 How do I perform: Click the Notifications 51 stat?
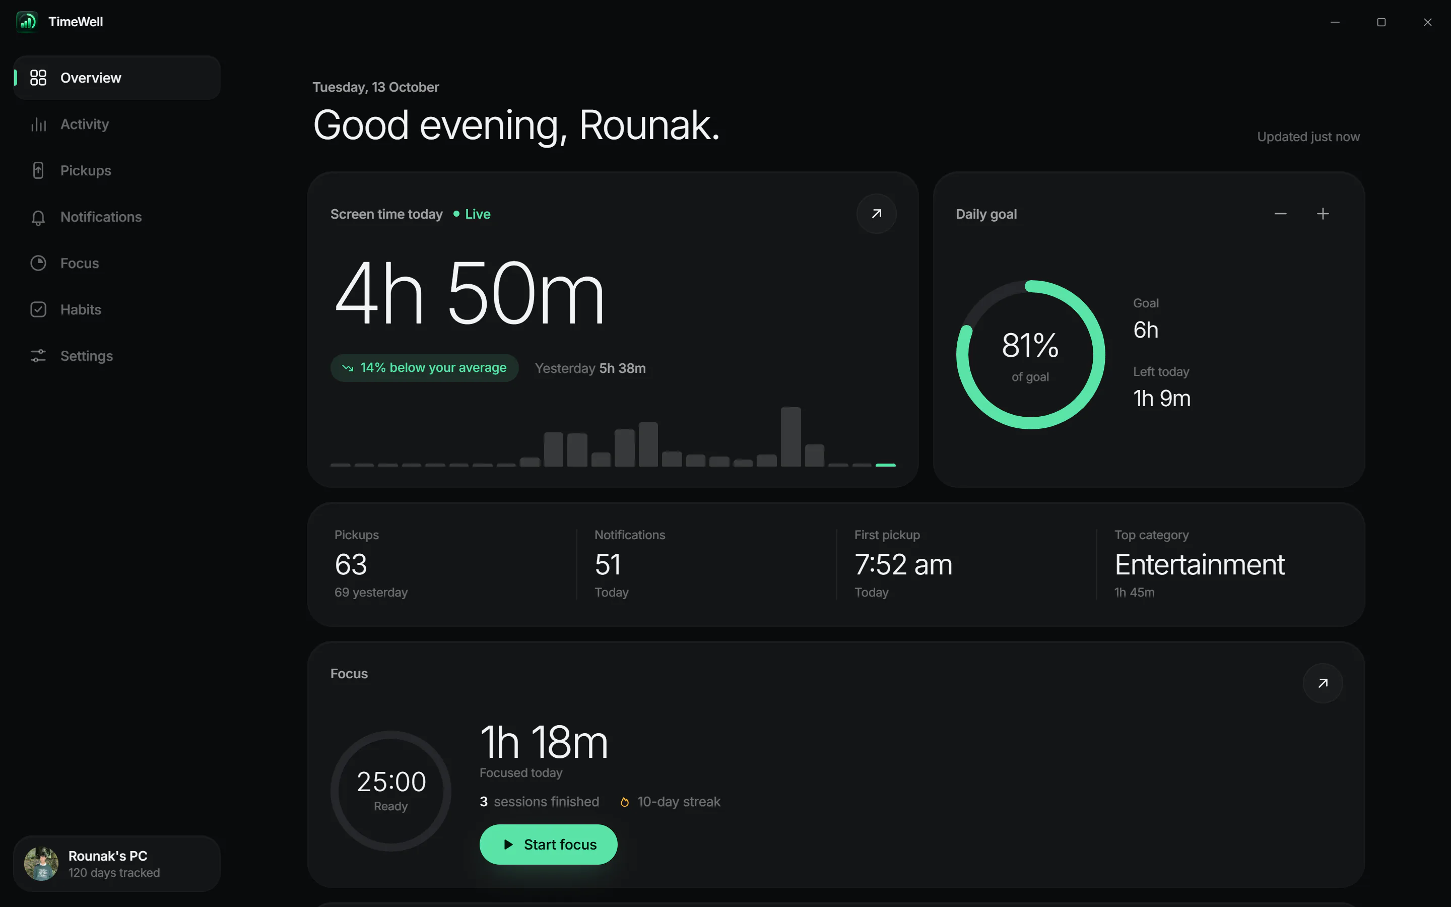click(608, 564)
